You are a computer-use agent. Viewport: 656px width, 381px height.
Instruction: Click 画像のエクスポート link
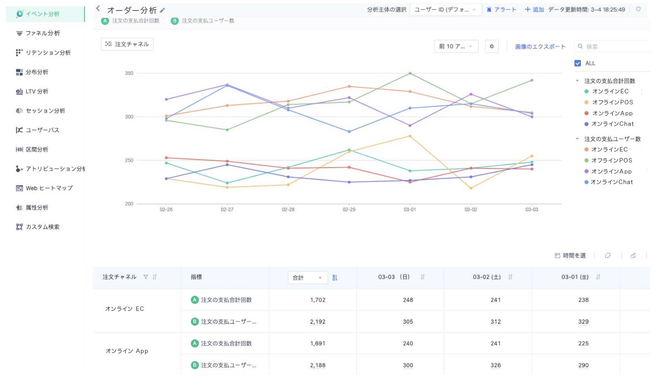click(540, 47)
